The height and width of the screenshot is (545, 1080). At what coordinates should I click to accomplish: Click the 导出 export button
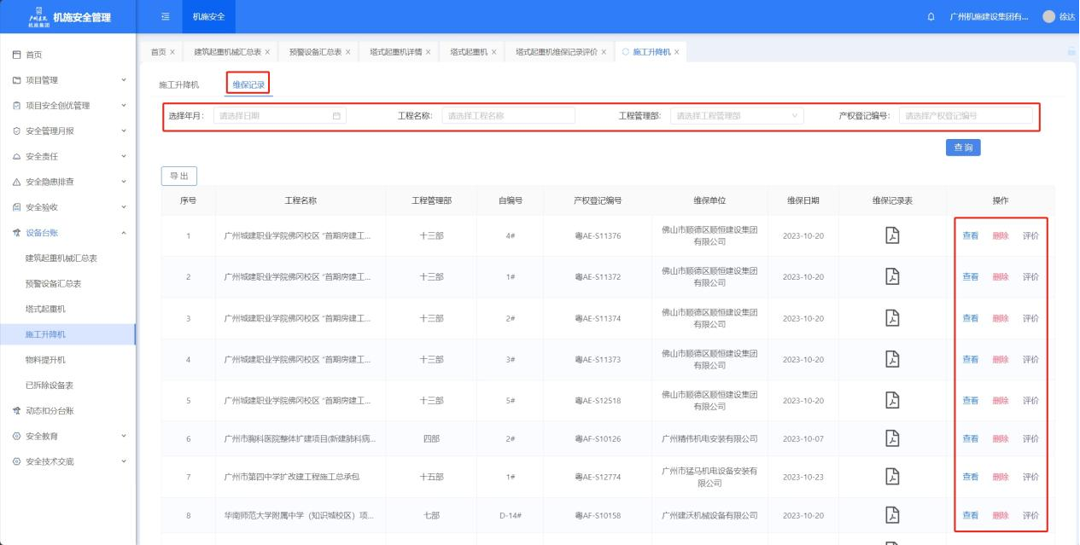coord(179,176)
